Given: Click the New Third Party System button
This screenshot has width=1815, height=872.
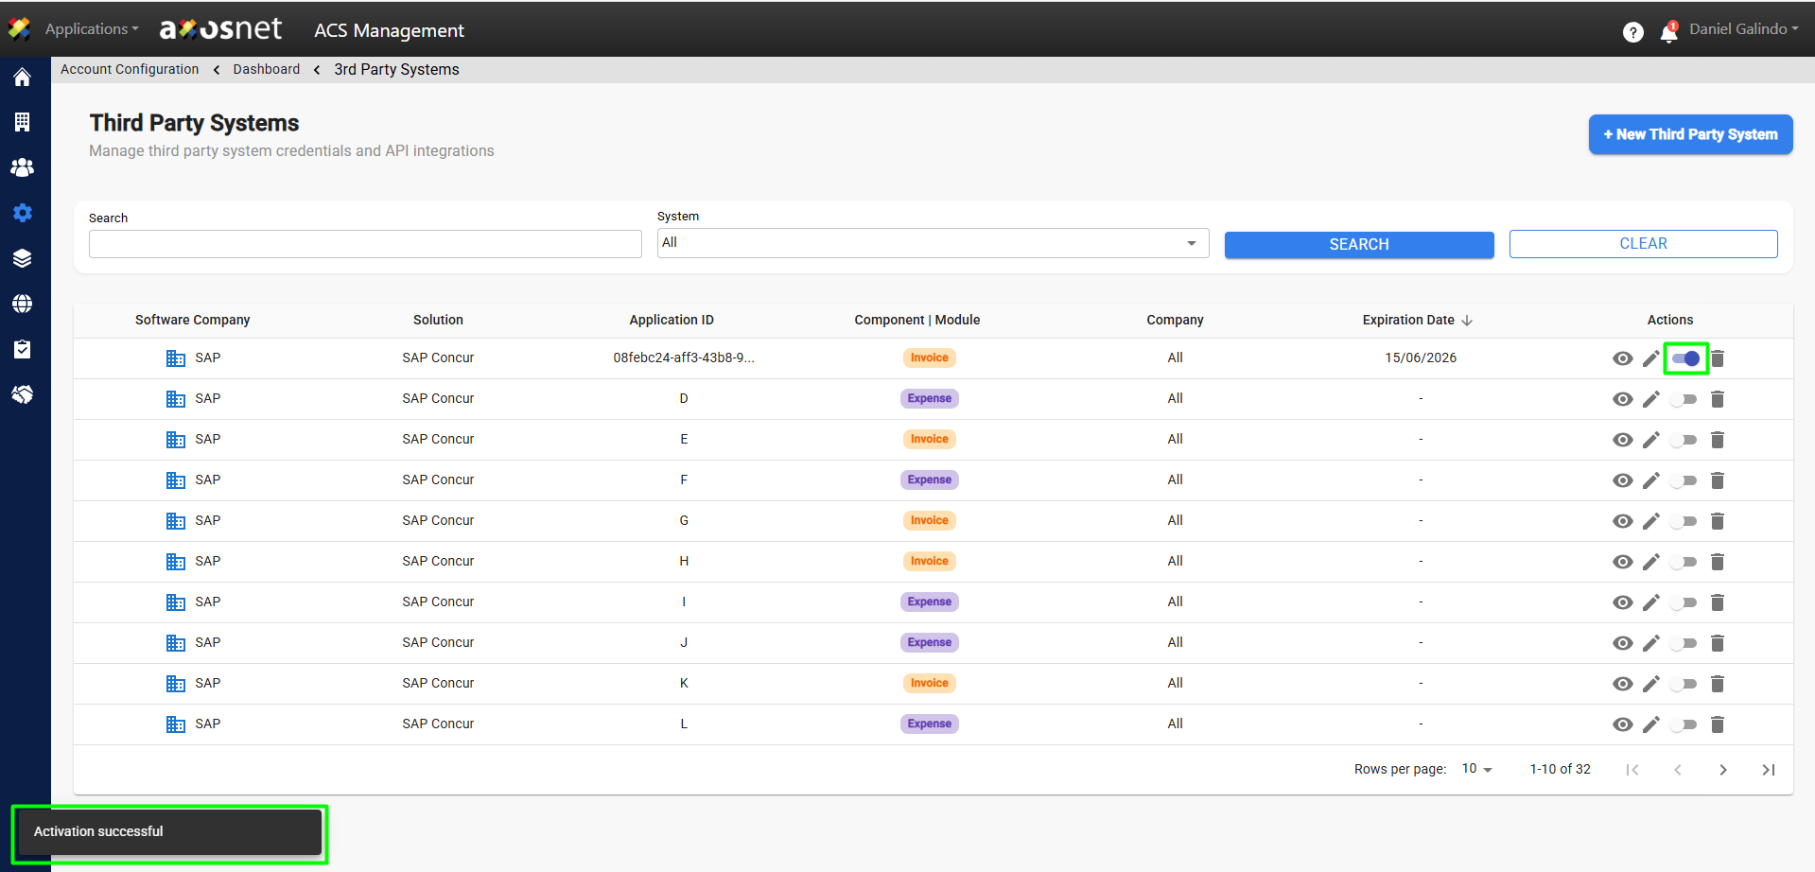Looking at the screenshot, I should pos(1690,134).
